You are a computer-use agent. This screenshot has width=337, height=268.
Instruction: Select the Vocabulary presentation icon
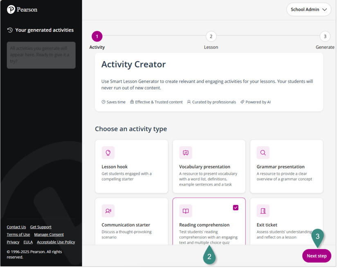coord(186,153)
